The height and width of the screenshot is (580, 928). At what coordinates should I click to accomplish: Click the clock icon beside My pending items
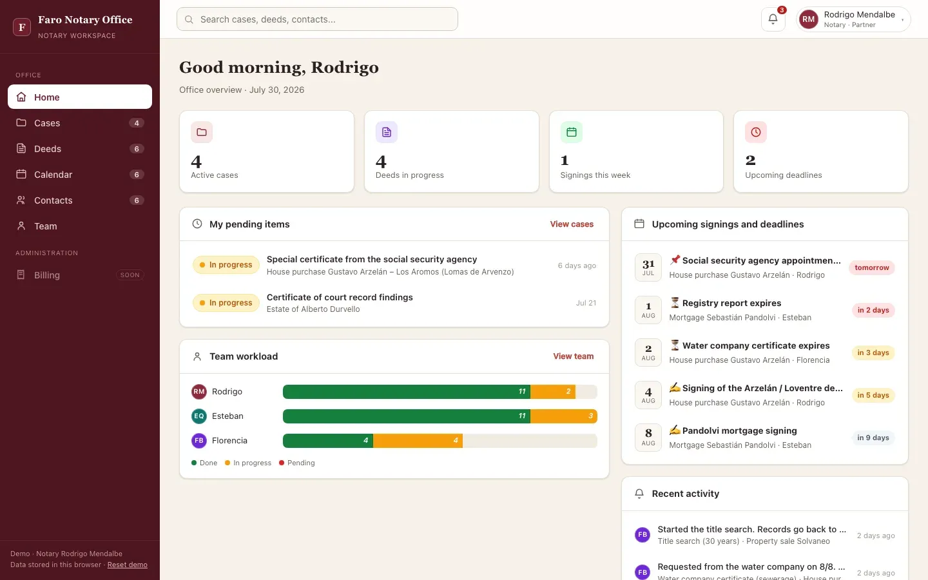pyautogui.click(x=197, y=224)
